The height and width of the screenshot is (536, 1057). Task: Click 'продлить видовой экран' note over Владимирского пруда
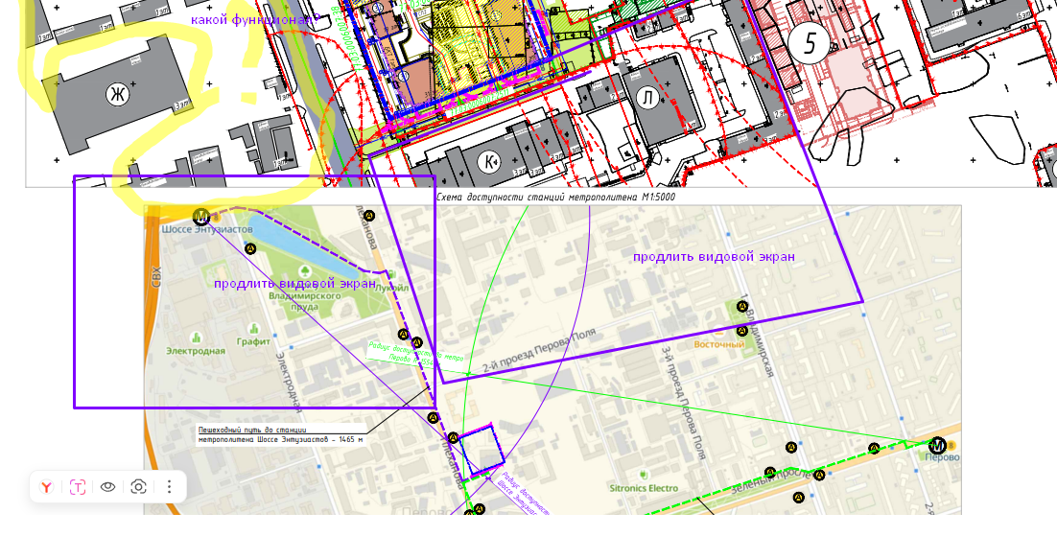tap(294, 284)
